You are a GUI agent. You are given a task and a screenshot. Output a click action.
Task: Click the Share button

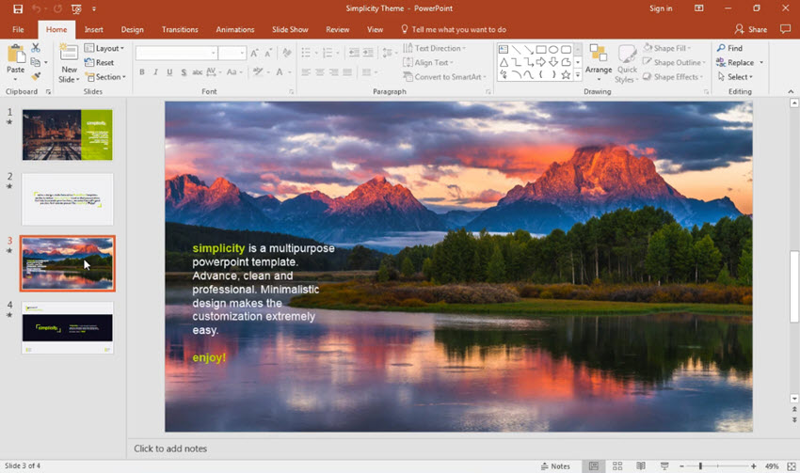point(750,29)
